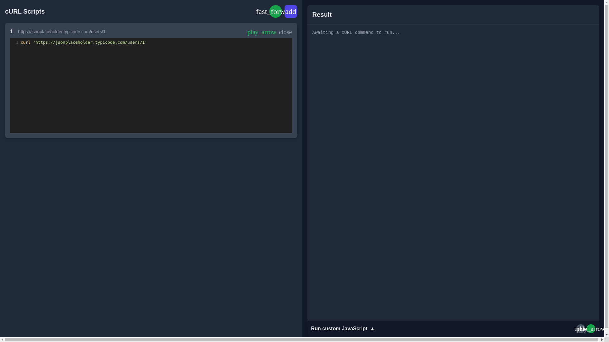Click the 'Awaiting a cURL command to run...' text
Screen dimensions: 609x342
coord(356,33)
